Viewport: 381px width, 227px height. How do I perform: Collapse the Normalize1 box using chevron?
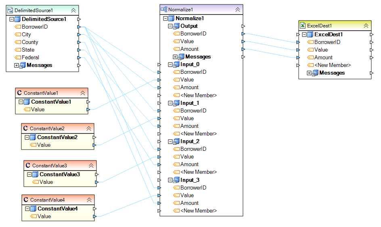[238, 9]
